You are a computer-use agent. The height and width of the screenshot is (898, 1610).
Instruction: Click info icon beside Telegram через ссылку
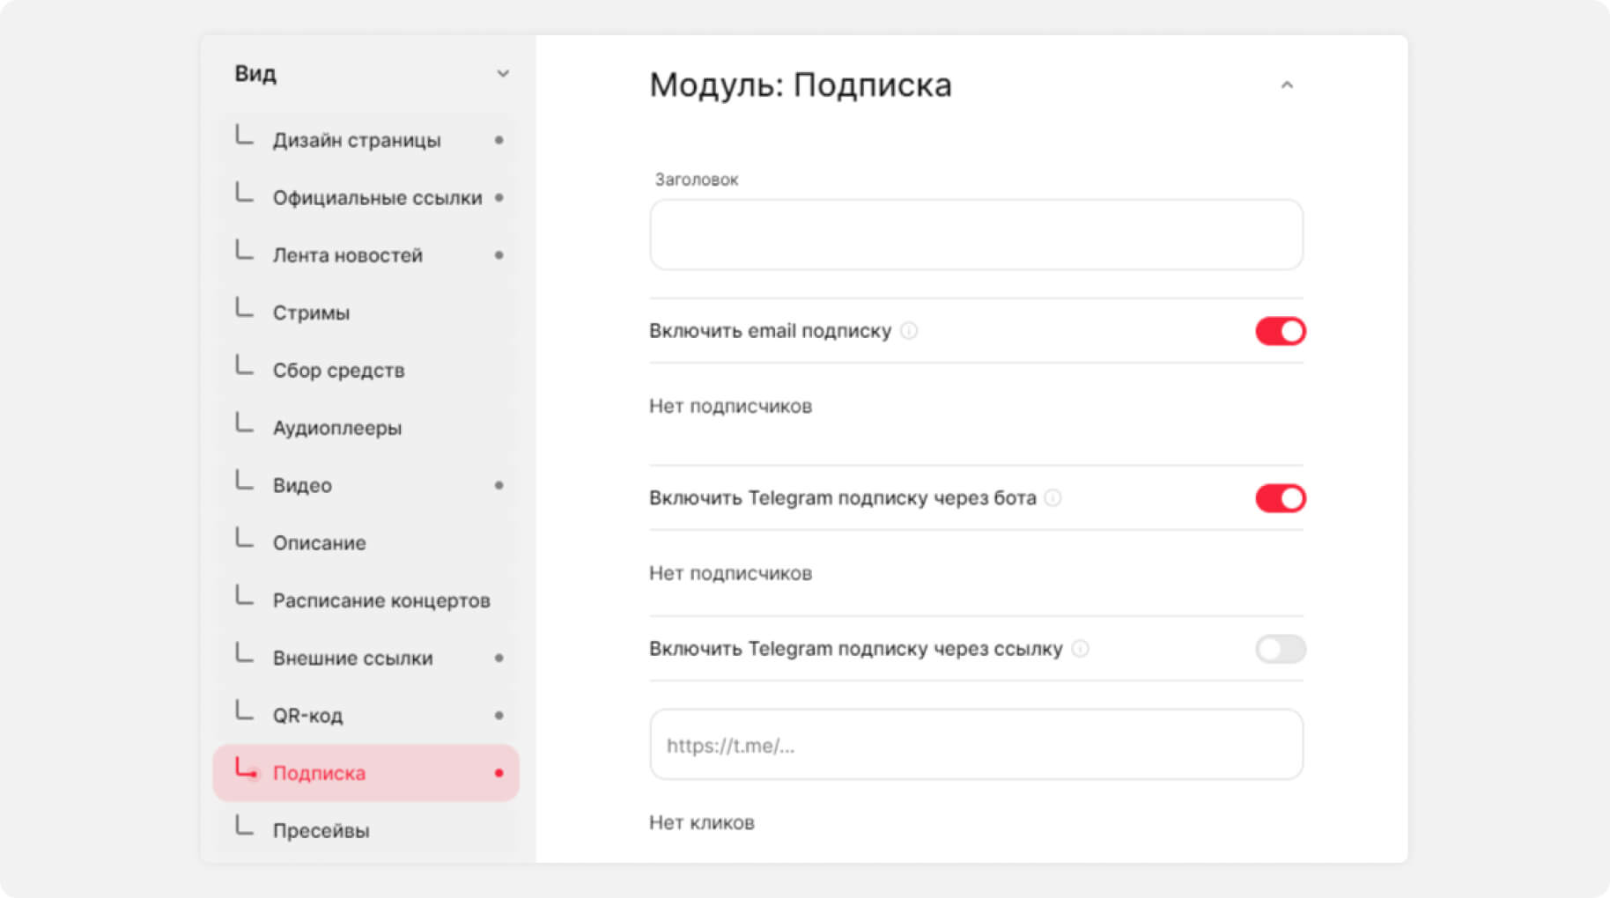point(1080,649)
